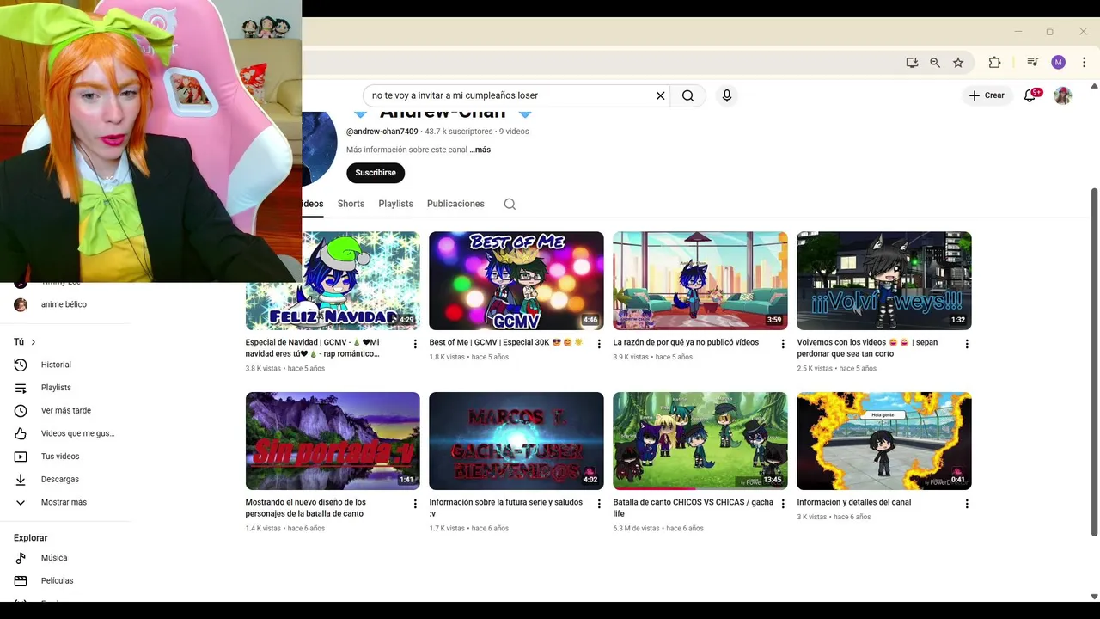Open the Crear menu
The image size is (1100, 619).
tap(987, 95)
